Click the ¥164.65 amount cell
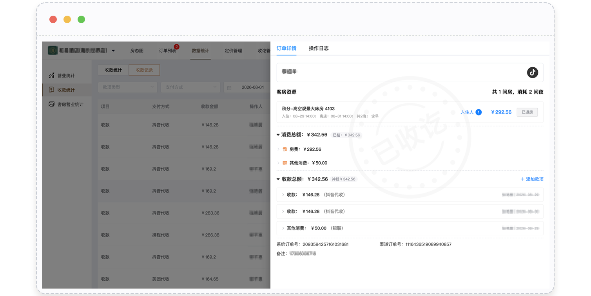 pyautogui.click(x=210, y=279)
